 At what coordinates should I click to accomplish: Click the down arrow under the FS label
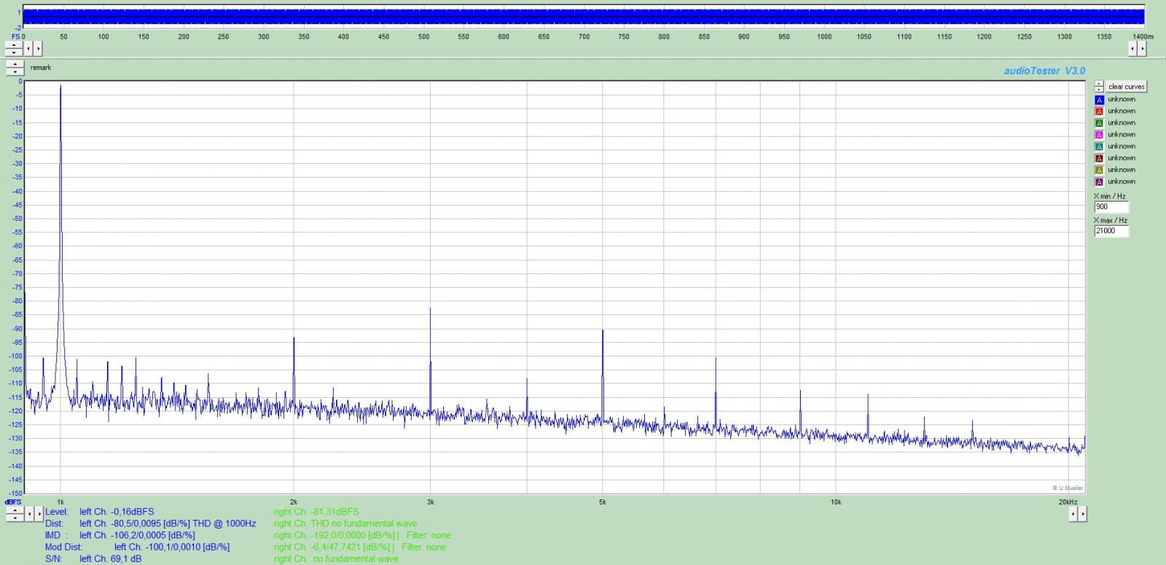pyautogui.click(x=14, y=52)
